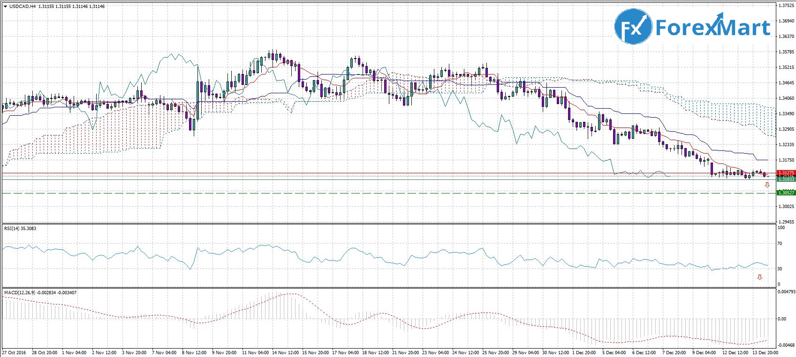Click the 1.30025 price axis label
The width and height of the screenshot is (796, 357).
pyautogui.click(x=786, y=207)
